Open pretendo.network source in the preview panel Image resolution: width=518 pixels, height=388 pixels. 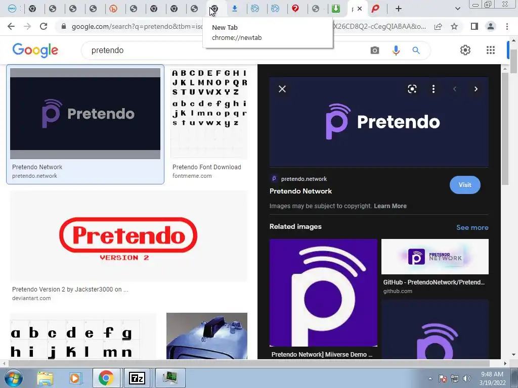click(304, 179)
